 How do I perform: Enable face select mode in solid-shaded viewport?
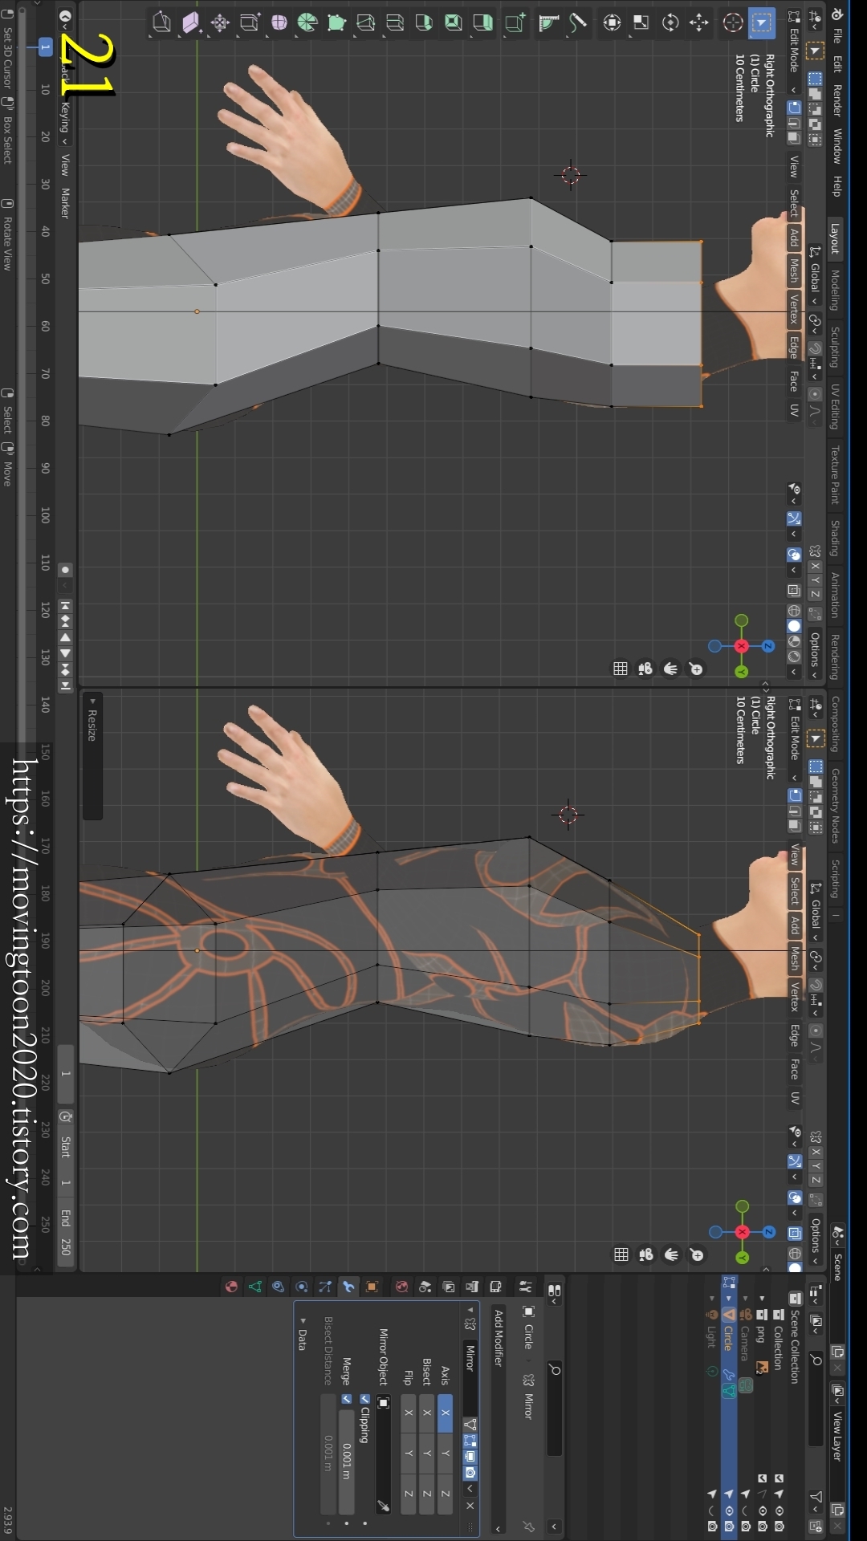click(x=794, y=138)
